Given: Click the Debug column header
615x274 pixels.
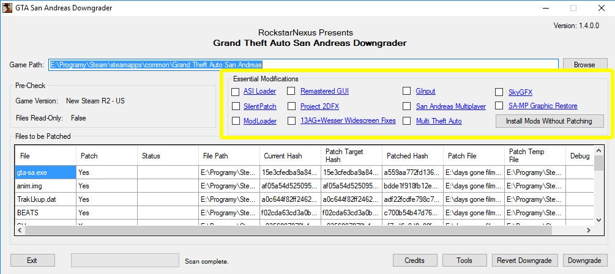Looking at the screenshot, I should pyautogui.click(x=580, y=155).
